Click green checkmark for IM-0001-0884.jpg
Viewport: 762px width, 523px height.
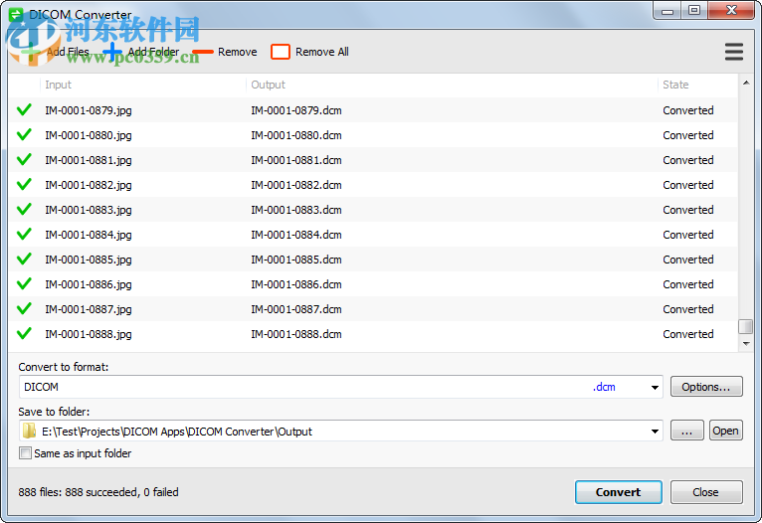click(24, 234)
